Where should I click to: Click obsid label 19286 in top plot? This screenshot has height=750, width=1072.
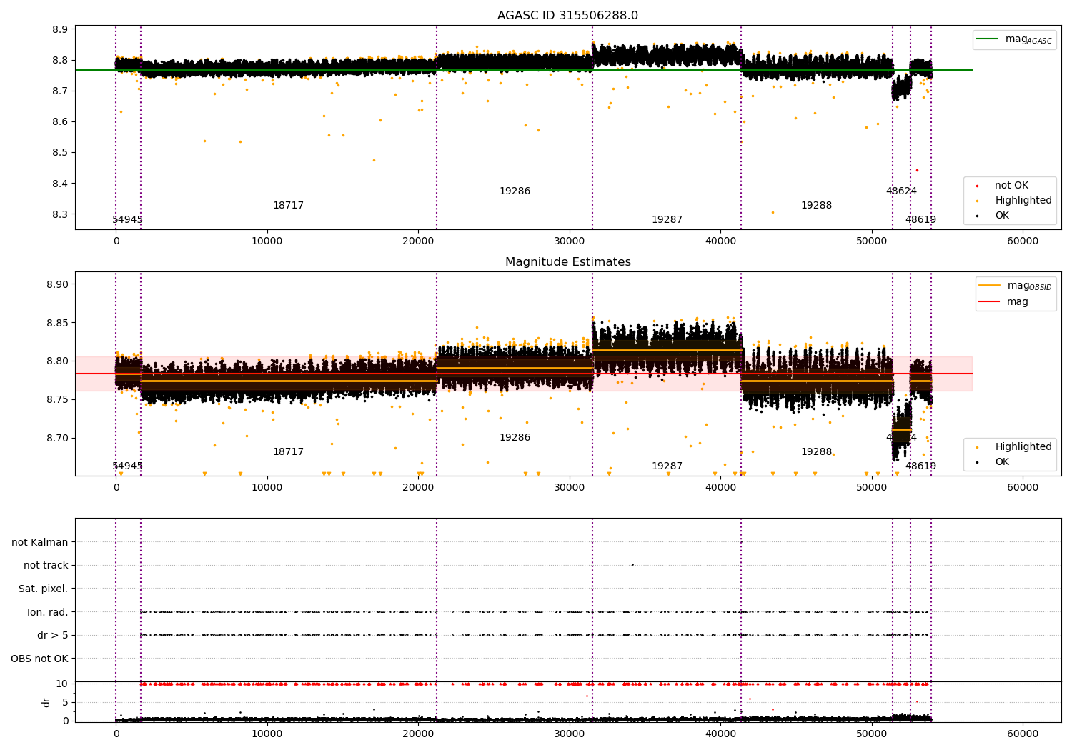click(515, 191)
